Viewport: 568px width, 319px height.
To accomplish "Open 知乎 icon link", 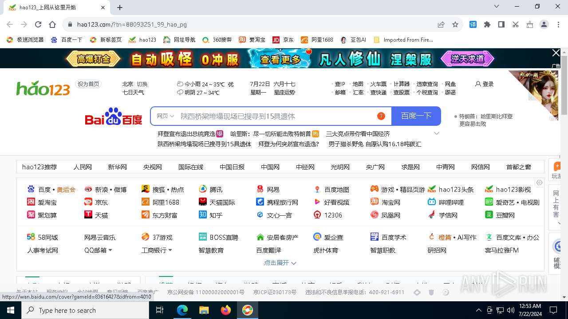I will pyautogui.click(x=203, y=215).
